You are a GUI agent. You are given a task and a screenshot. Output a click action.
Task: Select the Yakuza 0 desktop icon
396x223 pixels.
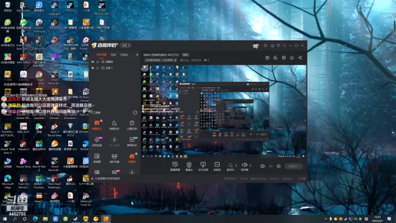coord(23,146)
